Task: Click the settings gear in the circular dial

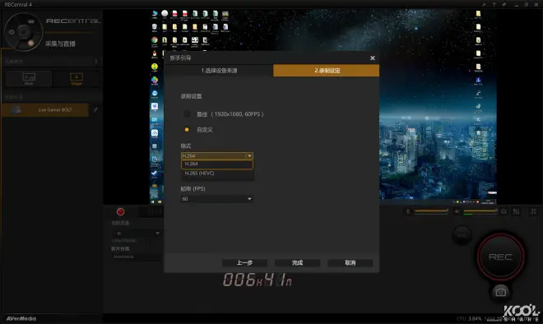Action: [12, 32]
